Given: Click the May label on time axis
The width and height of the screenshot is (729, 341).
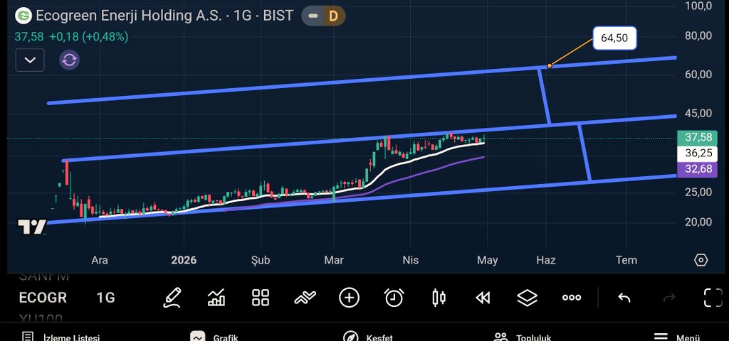Looking at the screenshot, I should pos(487,260).
